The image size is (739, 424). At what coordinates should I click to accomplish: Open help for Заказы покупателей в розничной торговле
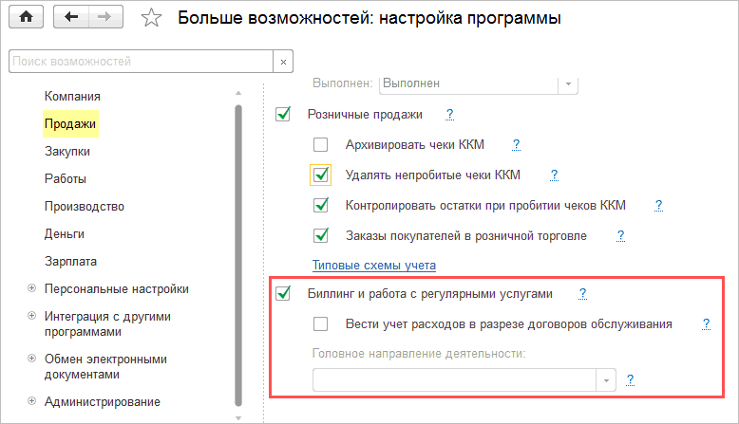point(620,235)
